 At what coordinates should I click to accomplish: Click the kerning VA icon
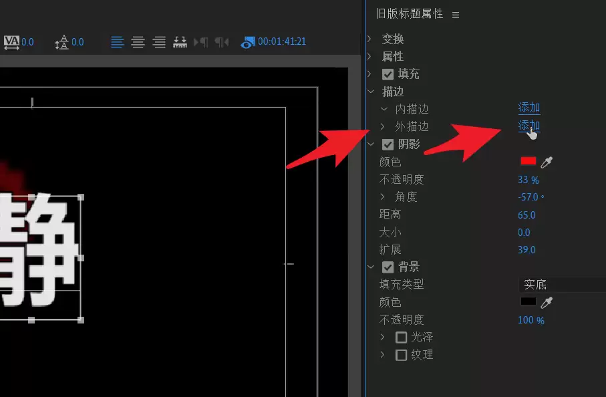11,42
